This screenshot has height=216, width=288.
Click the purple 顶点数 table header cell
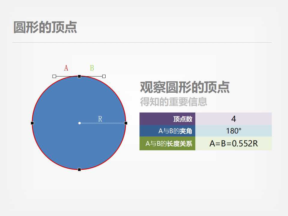[x=167, y=119]
